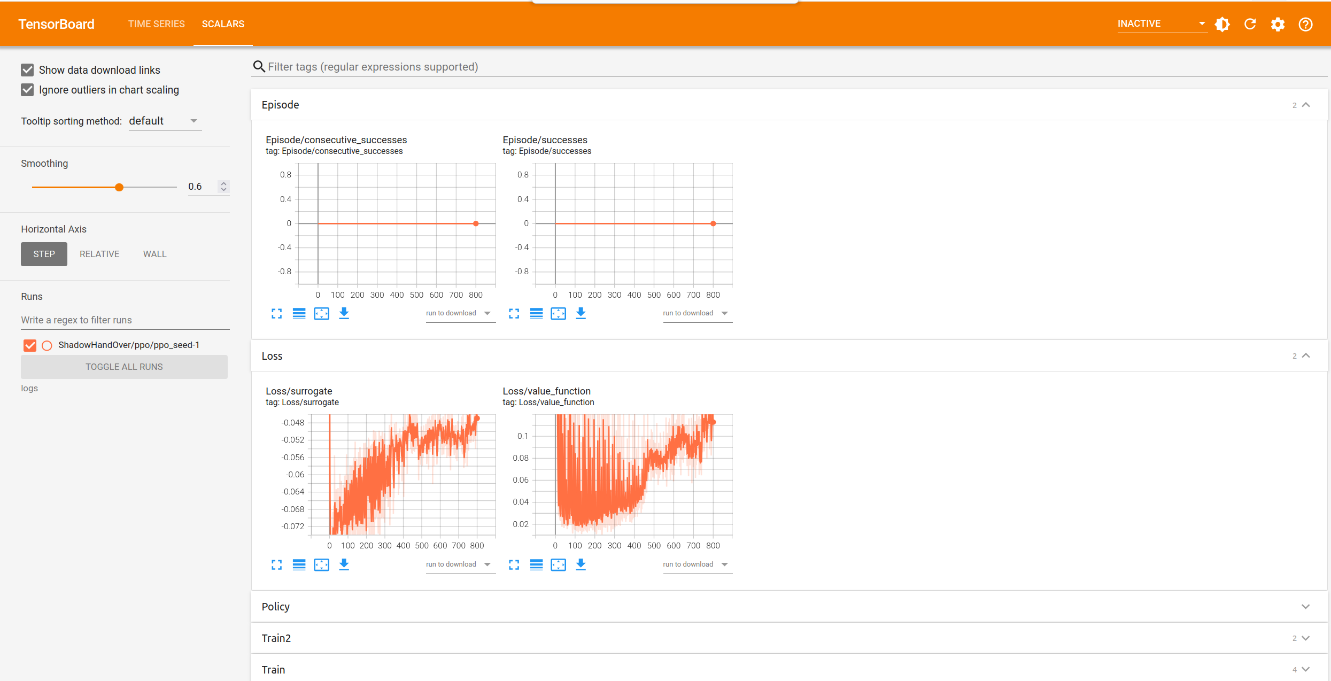The height and width of the screenshot is (681, 1331).
Task: Select the SCALARS tab
Action: [223, 24]
